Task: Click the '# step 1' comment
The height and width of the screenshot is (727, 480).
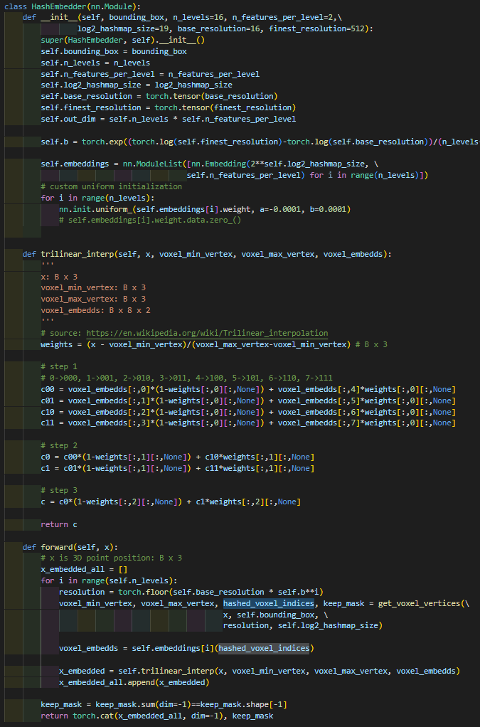Action: click(x=59, y=367)
